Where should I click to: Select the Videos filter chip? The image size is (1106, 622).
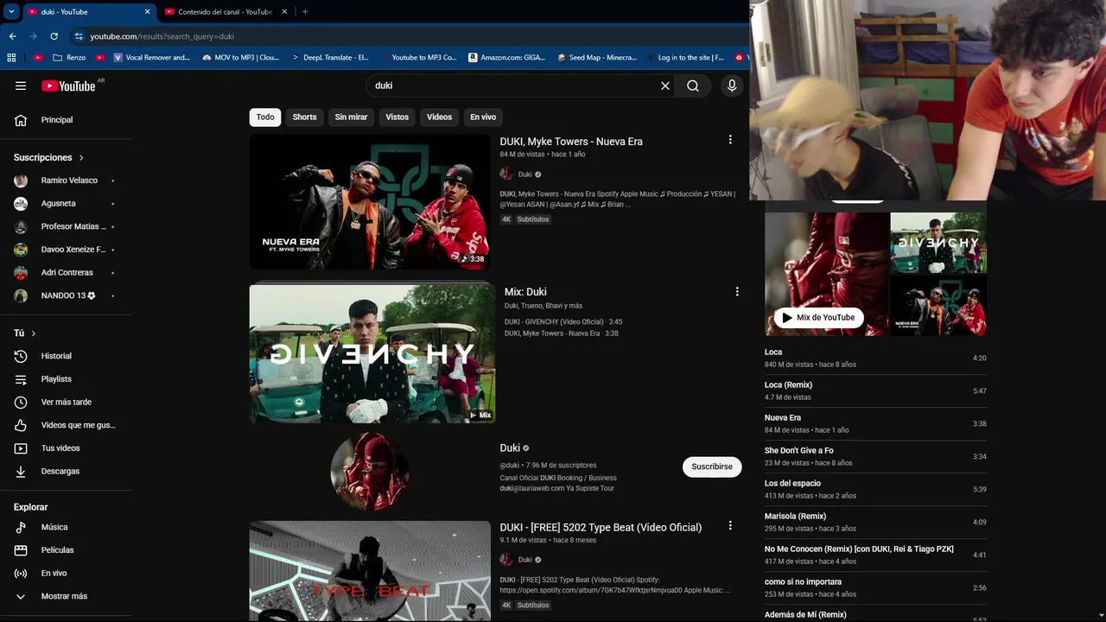point(439,117)
